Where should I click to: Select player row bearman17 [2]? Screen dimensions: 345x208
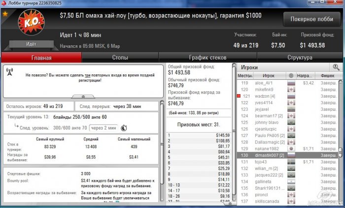[x=287, y=116]
